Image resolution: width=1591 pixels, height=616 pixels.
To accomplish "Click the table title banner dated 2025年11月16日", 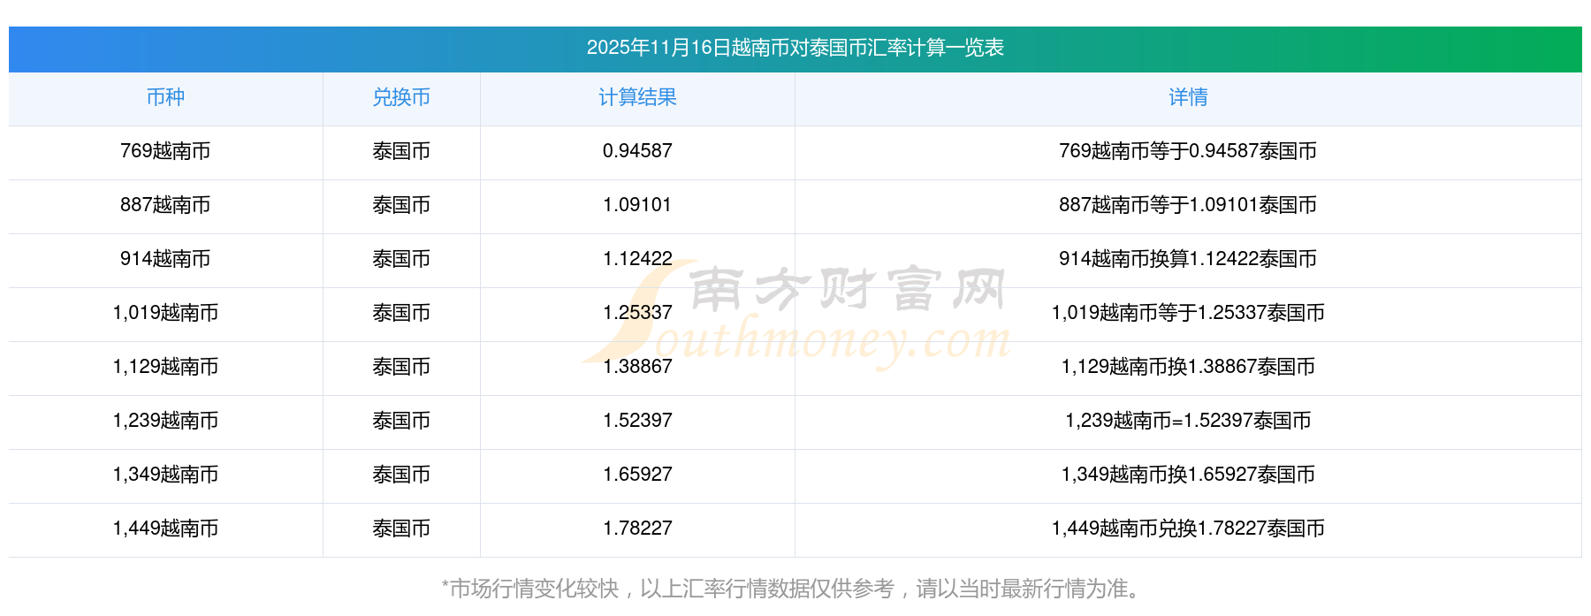I will pos(795,48).
